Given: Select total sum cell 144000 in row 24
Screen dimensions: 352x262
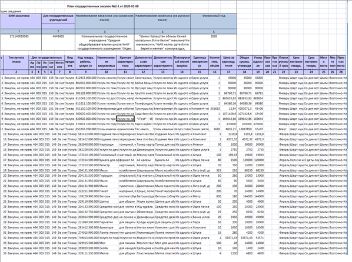Looking at the screenshot, I should pos(245,196).
